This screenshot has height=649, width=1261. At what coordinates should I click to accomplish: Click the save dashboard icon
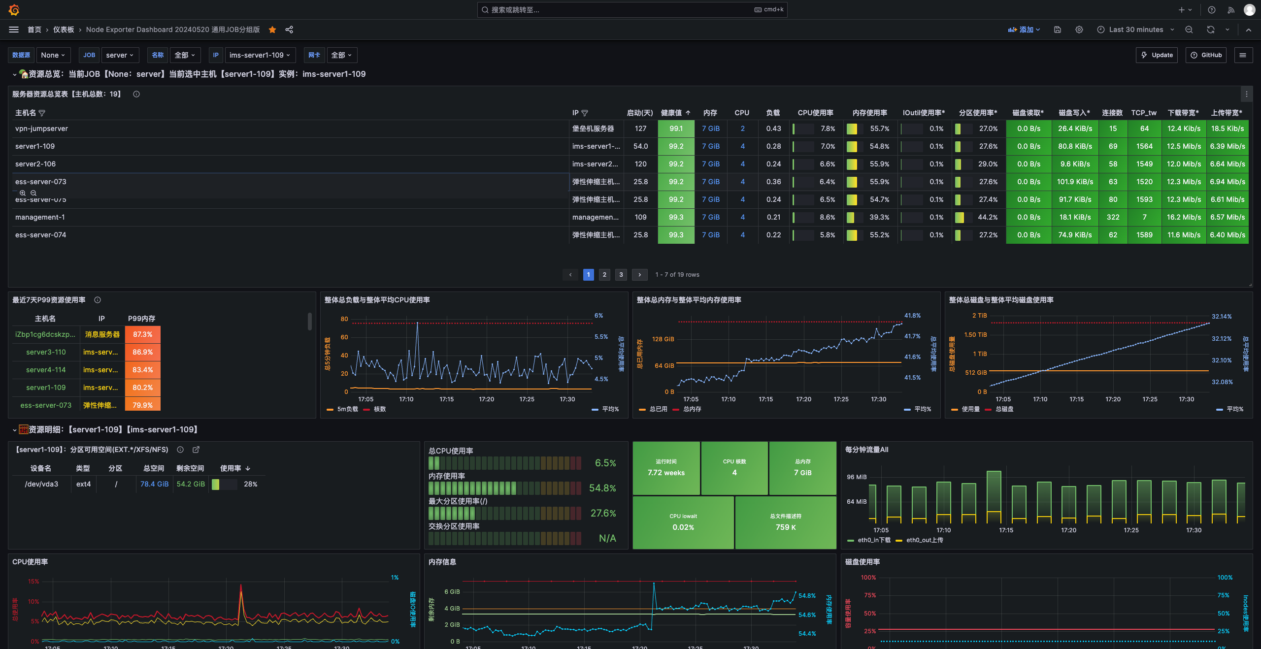pos(1057,30)
